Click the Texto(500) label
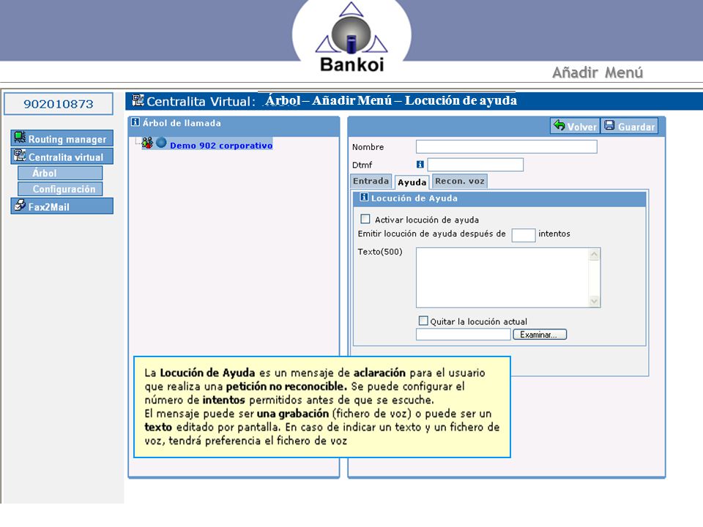 coord(380,252)
